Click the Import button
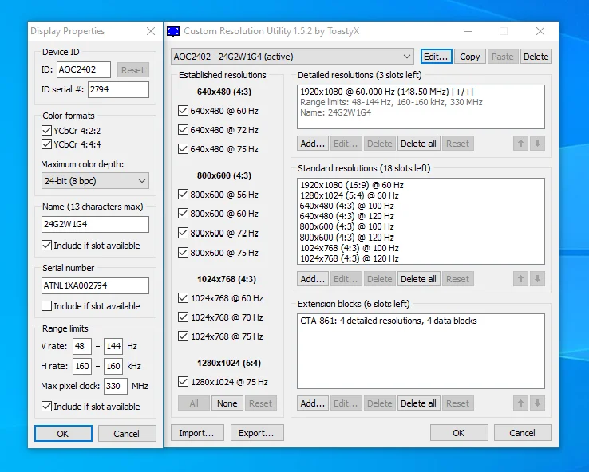This screenshot has height=472, width=589. (x=197, y=433)
